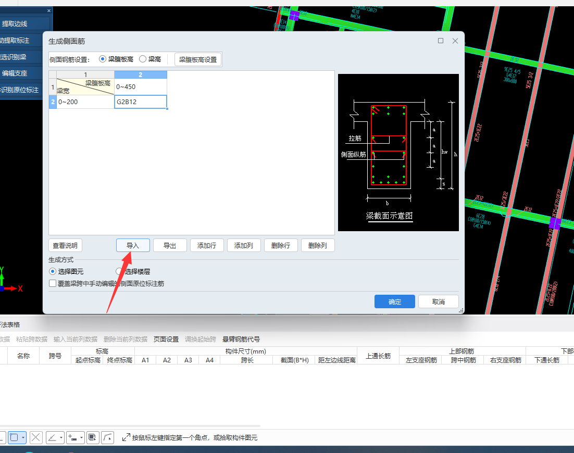
Task: Click the G2B12 cell input field
Action: [x=141, y=102]
